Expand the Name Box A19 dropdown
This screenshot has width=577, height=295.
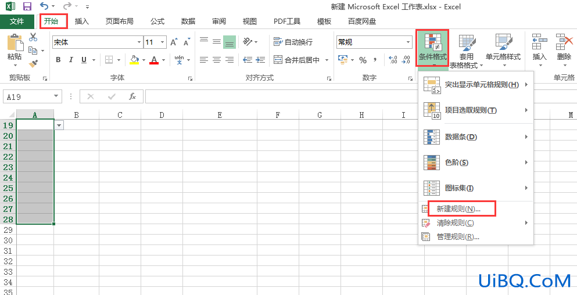[56, 96]
